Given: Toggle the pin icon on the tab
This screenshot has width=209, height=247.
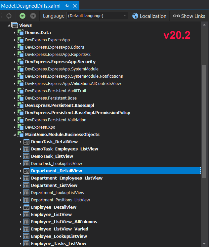Looking at the screenshot, I should point(67,6).
